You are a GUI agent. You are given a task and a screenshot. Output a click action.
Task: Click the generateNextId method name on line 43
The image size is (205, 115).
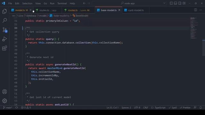click(65, 65)
